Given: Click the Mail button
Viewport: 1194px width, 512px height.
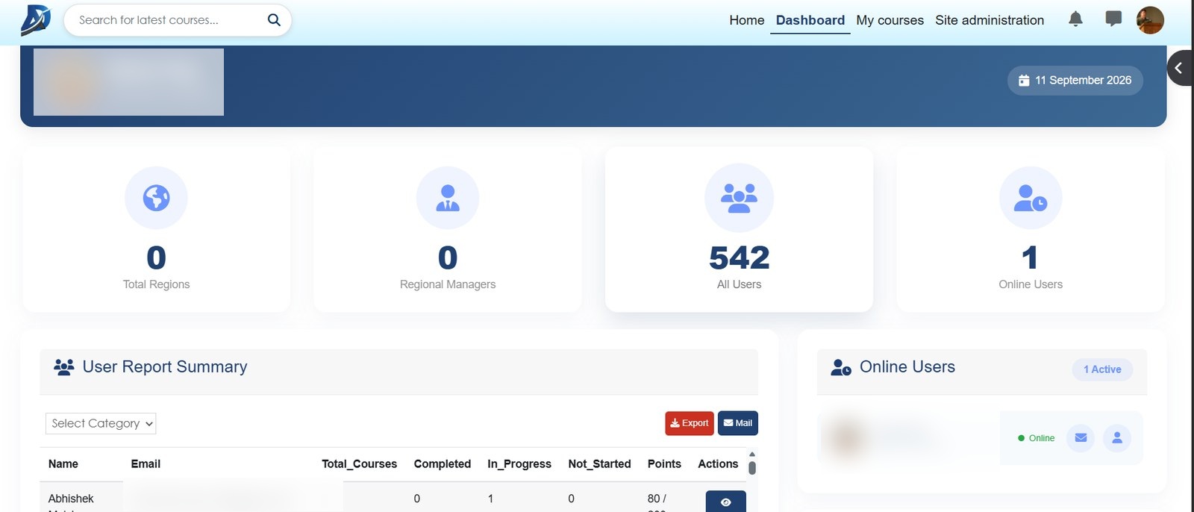Looking at the screenshot, I should click(x=738, y=423).
